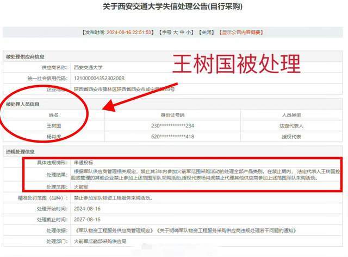348x257 pixels.
Task: Click the 供应商名称 label
Action: [x=55, y=68]
